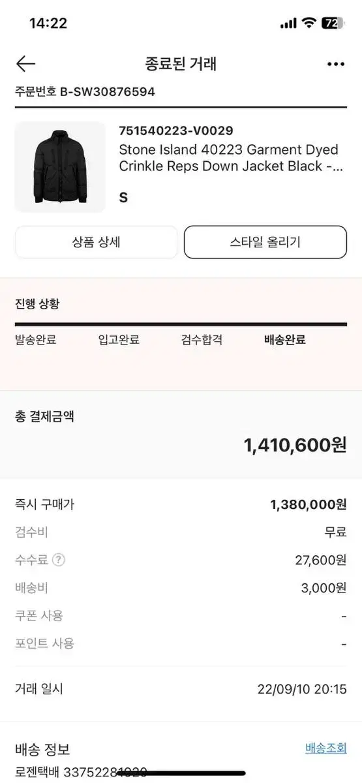
Task: Tap the 상품 상세 button
Action: (x=96, y=242)
